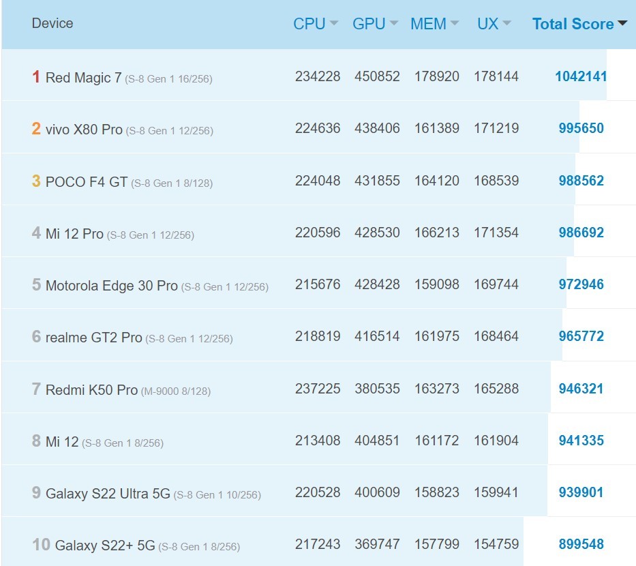This screenshot has height=566, width=636.
Task: Click total score 986692
Action: 581,233
